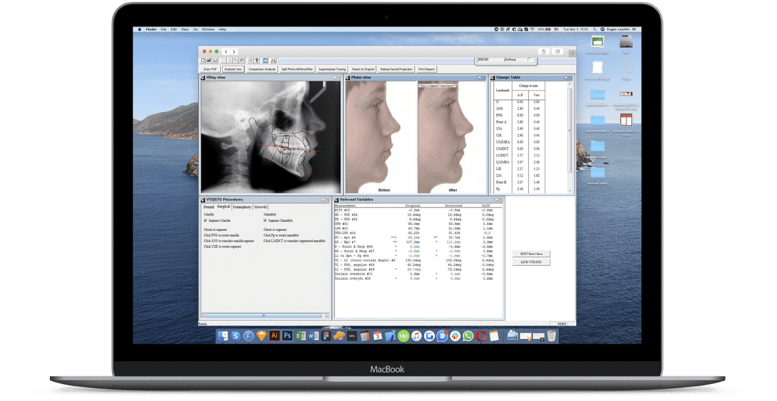This screenshot has width=777, height=401.
Task: Open the Calendar icon in the Dock
Action: 377,336
